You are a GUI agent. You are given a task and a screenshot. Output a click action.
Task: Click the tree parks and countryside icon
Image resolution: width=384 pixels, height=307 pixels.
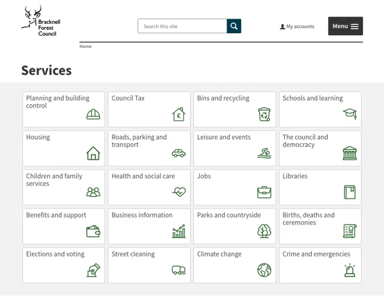(x=264, y=231)
